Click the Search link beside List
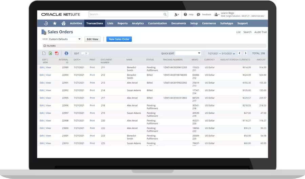Viewport: 305px width, 179px height. (x=247, y=32)
